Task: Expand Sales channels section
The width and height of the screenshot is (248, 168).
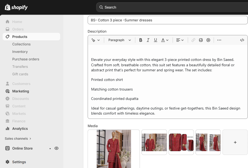Action: 18,139
